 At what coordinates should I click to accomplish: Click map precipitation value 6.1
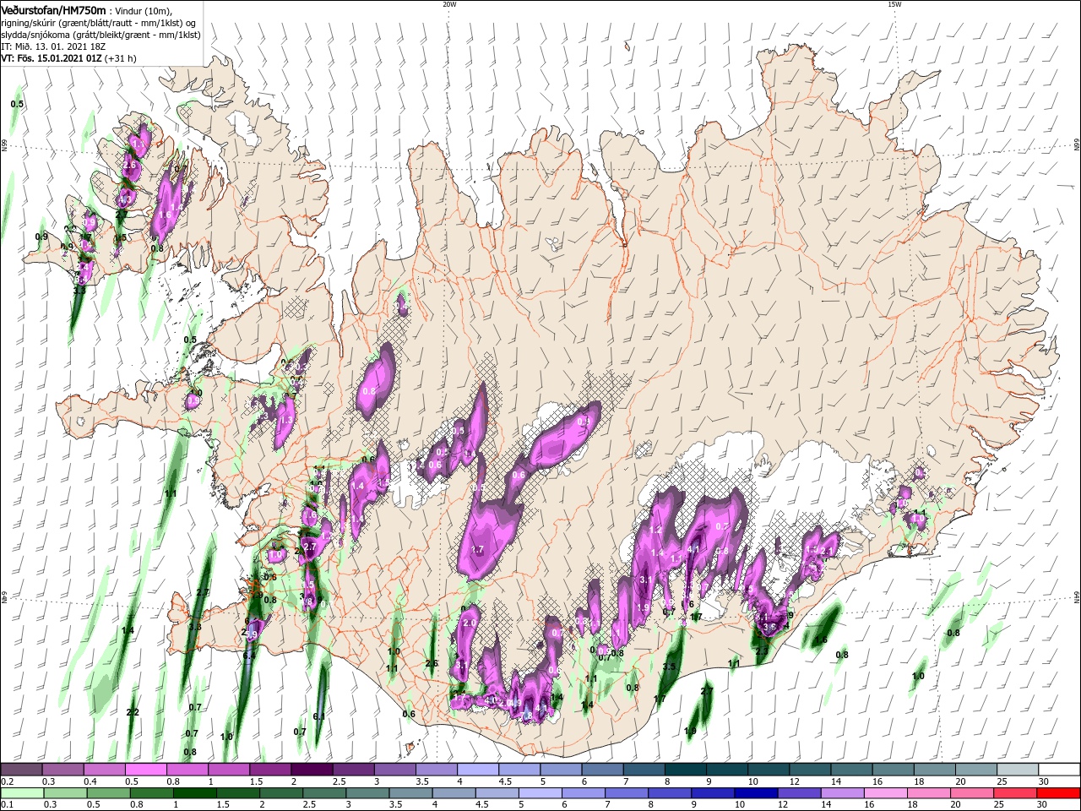(x=319, y=716)
